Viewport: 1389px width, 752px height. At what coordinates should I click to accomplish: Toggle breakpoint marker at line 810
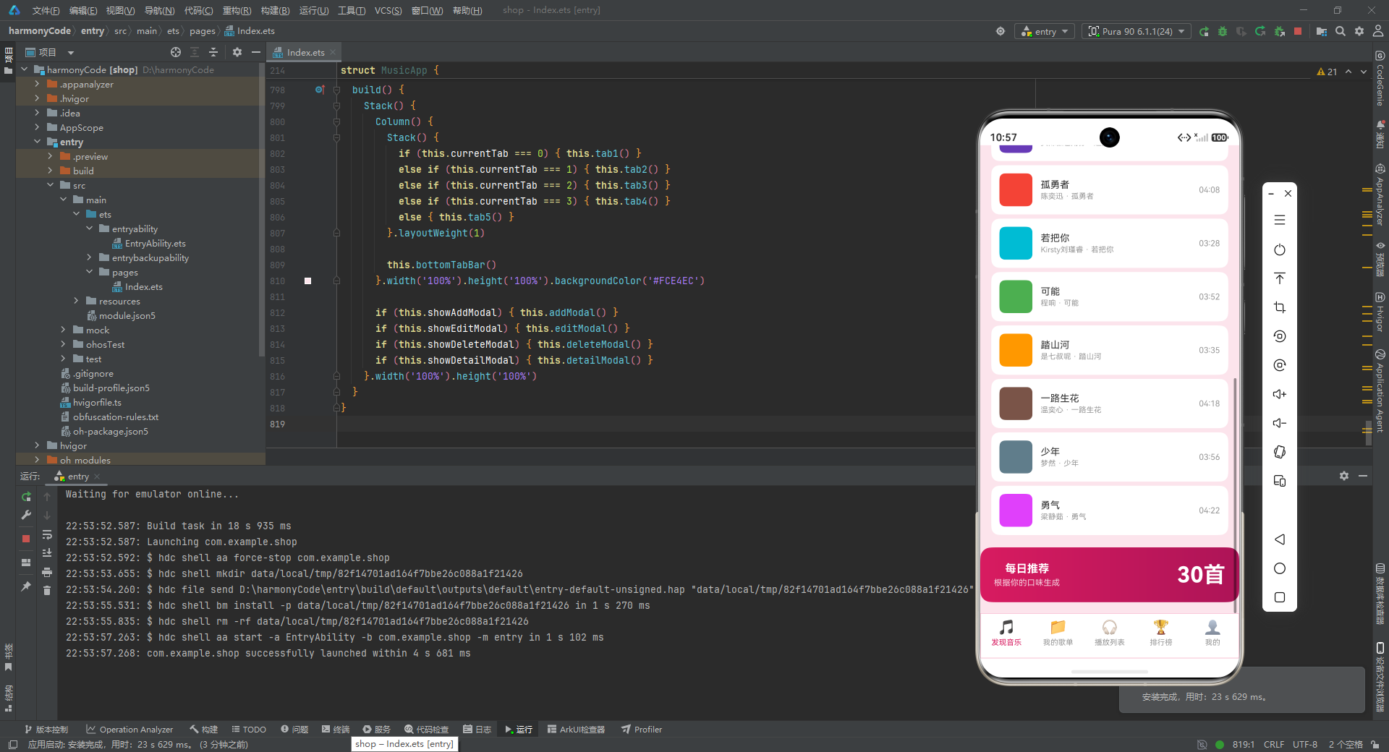[x=307, y=281]
